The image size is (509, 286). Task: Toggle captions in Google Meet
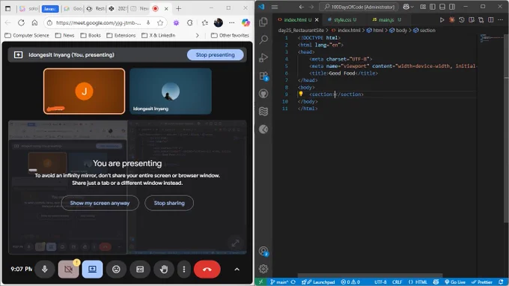click(140, 269)
